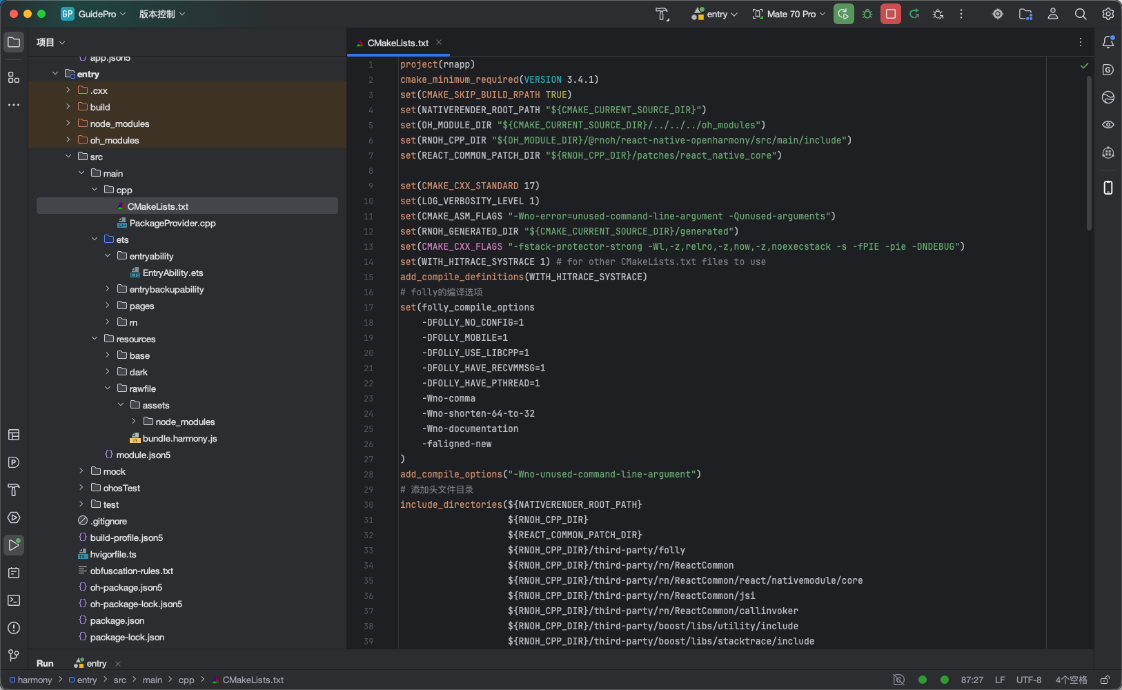Collapse the rawfile folder

[x=108, y=388]
